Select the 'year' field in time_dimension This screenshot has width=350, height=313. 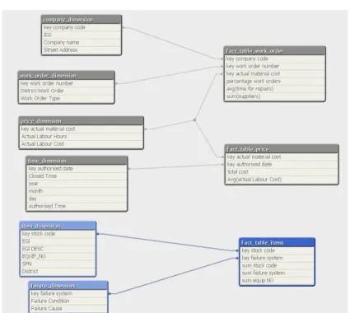point(77,184)
